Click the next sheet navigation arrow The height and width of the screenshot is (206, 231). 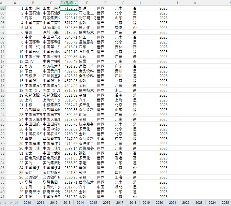[x=11, y=203]
